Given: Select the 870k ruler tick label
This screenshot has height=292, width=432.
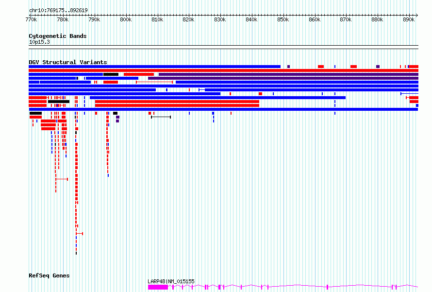Looking at the screenshot, I should tap(346, 19).
